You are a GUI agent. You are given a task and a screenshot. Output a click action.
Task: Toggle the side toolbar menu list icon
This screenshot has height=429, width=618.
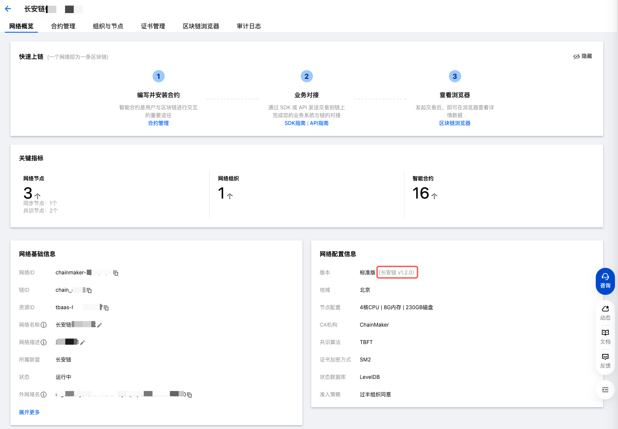click(x=605, y=390)
